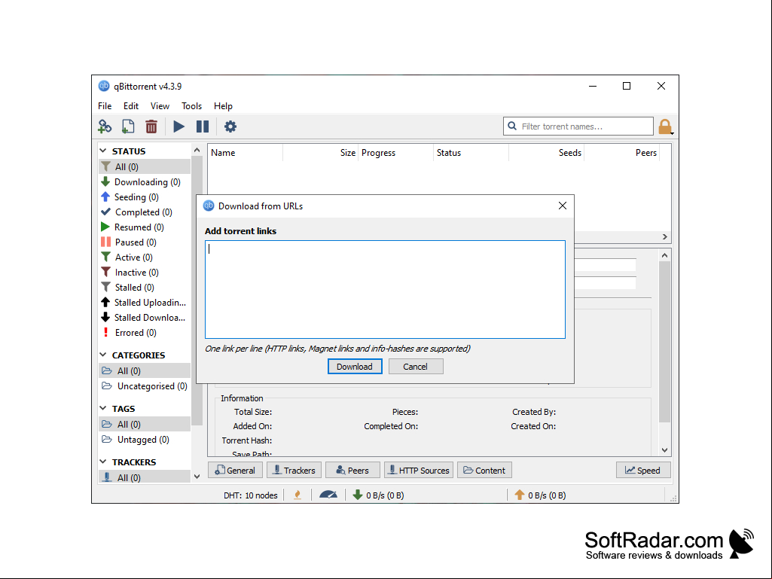Click the Add torrent file toolbar icon
The image size is (772, 579).
click(127, 126)
